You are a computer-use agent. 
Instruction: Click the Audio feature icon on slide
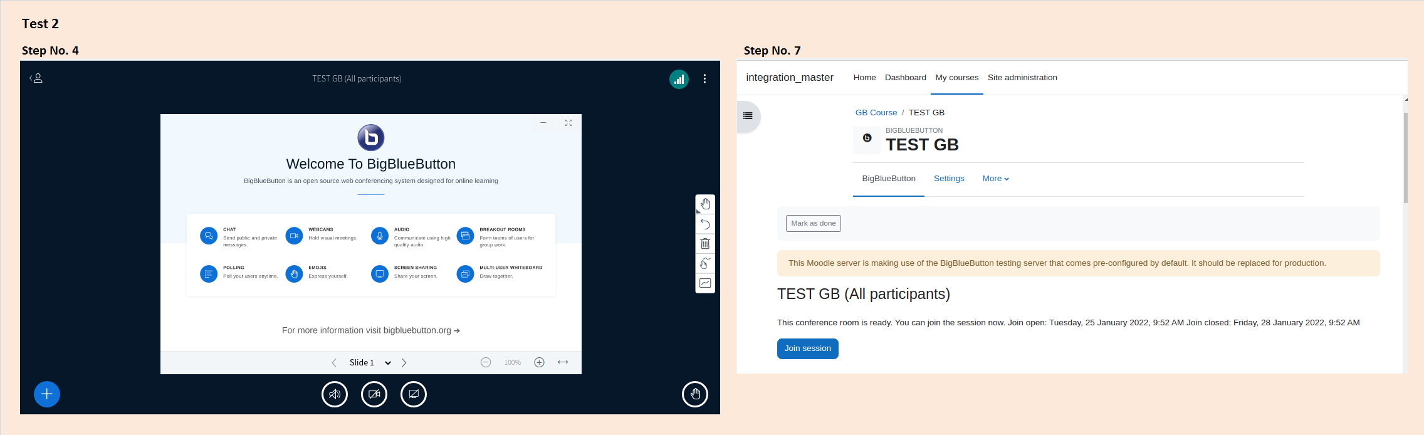coord(380,236)
